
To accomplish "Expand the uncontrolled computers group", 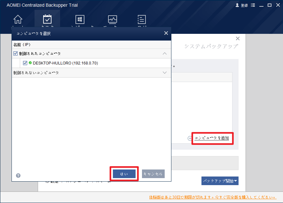I will [165, 72].
